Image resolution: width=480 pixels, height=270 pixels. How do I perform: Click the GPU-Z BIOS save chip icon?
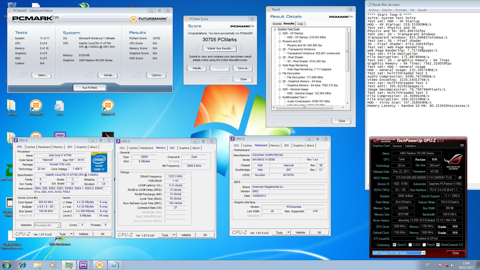459,178
